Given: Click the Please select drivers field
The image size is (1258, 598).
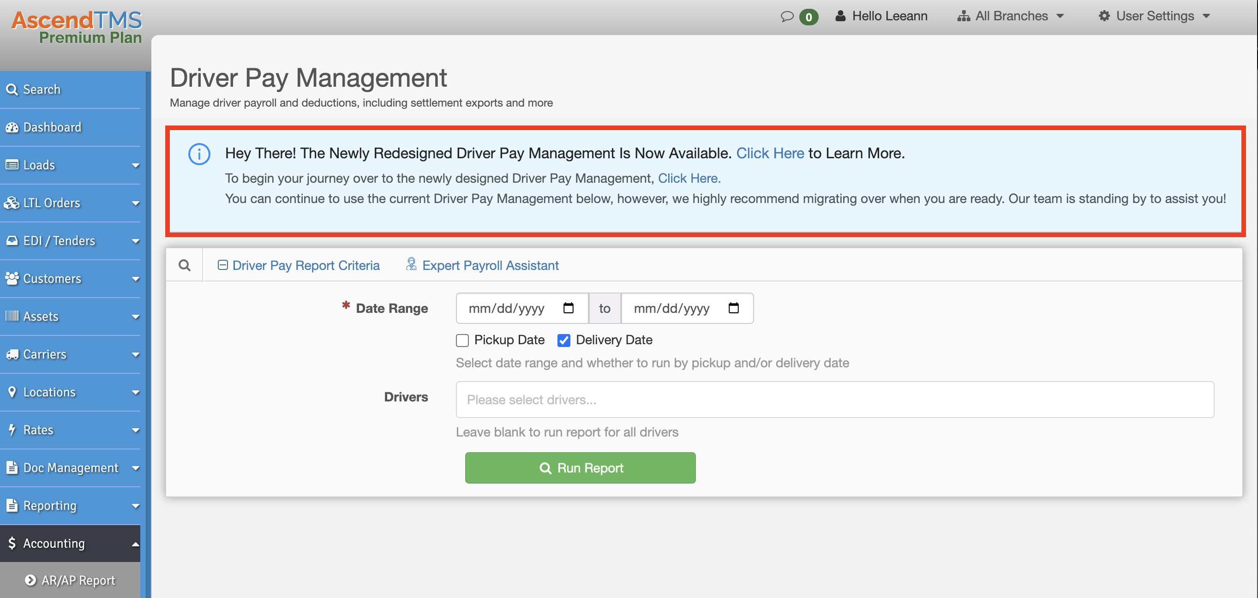Looking at the screenshot, I should [835, 399].
